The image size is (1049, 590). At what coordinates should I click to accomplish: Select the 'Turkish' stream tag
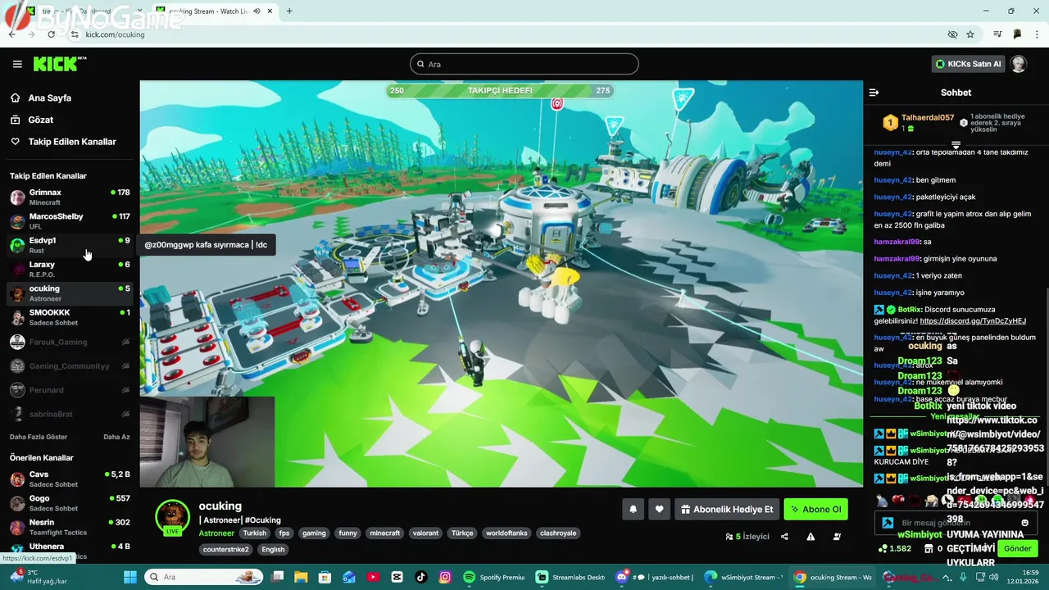254,533
